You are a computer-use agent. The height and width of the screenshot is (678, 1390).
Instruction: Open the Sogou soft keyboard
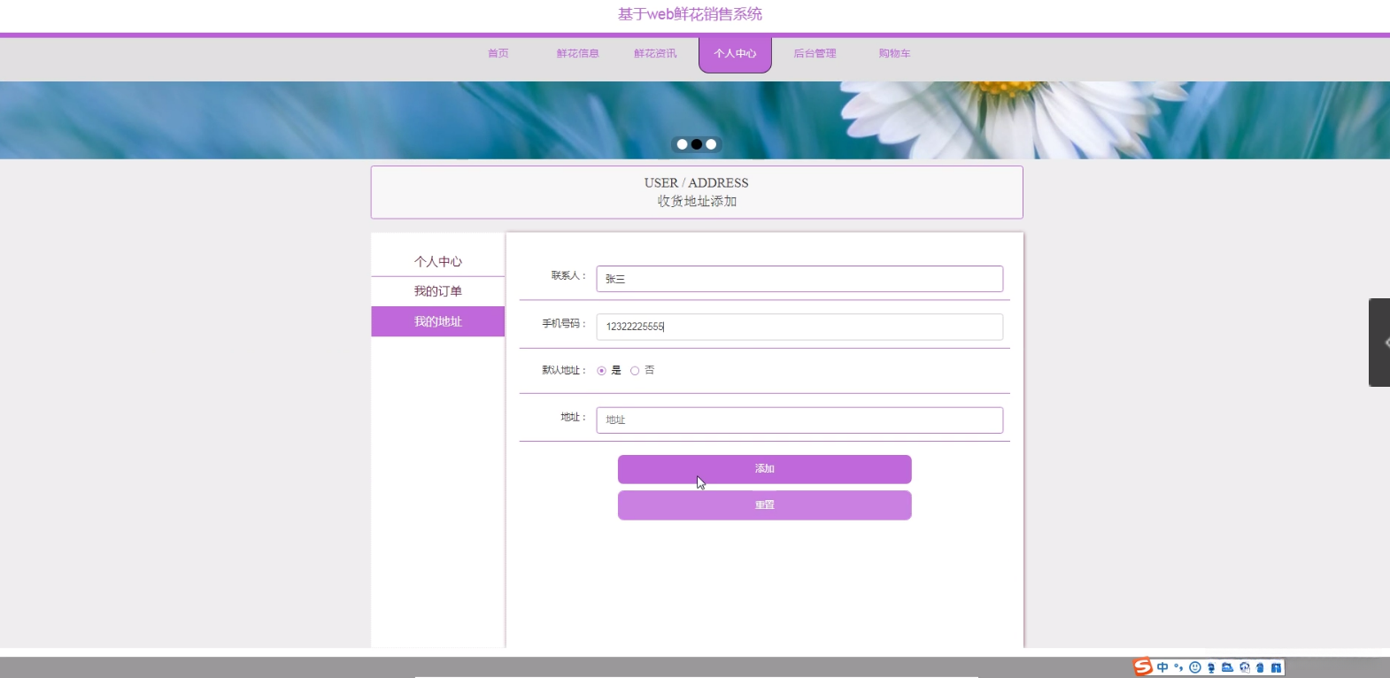[1227, 667]
